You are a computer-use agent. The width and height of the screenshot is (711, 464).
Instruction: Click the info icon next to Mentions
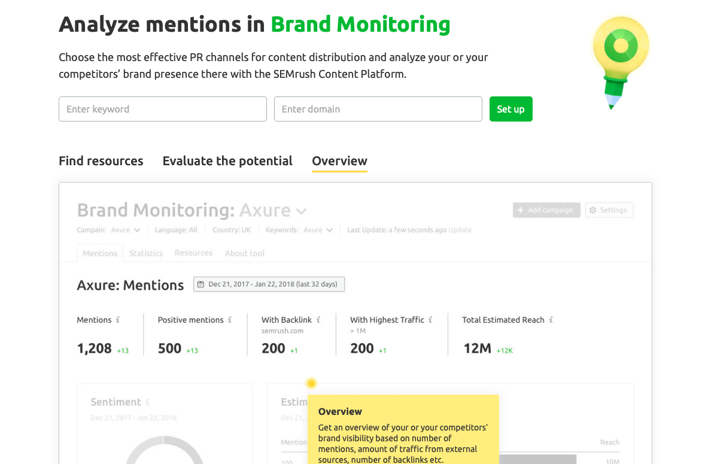tap(118, 320)
